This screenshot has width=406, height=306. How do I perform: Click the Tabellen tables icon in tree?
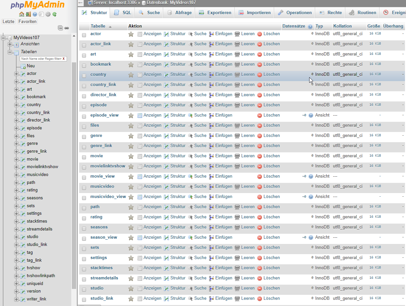(16, 52)
